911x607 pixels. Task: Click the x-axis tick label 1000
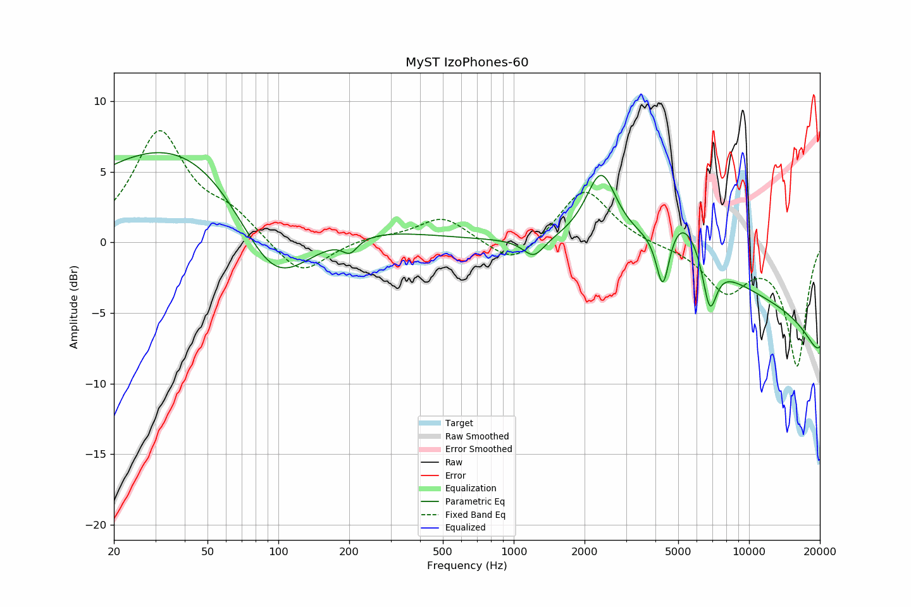[x=514, y=551]
